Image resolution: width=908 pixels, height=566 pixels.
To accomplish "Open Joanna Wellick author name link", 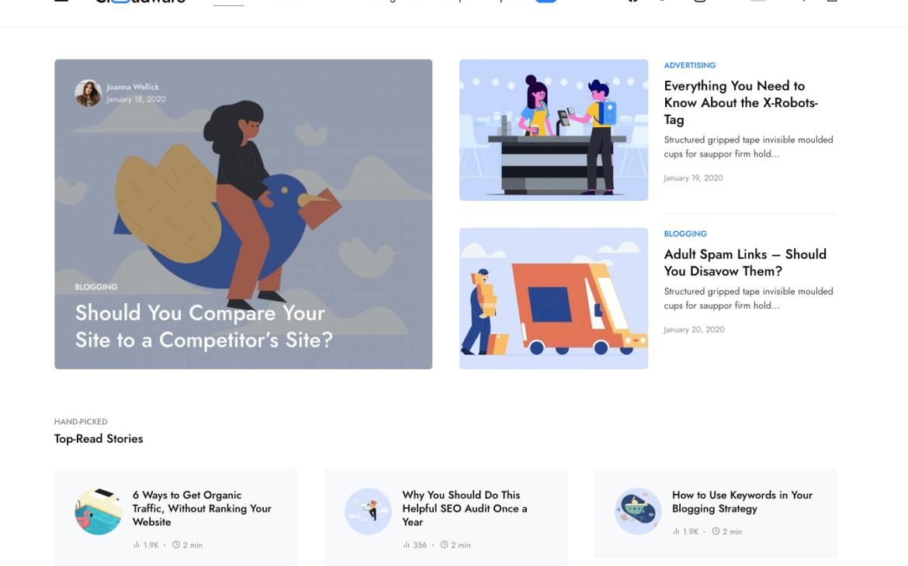I will coord(133,87).
